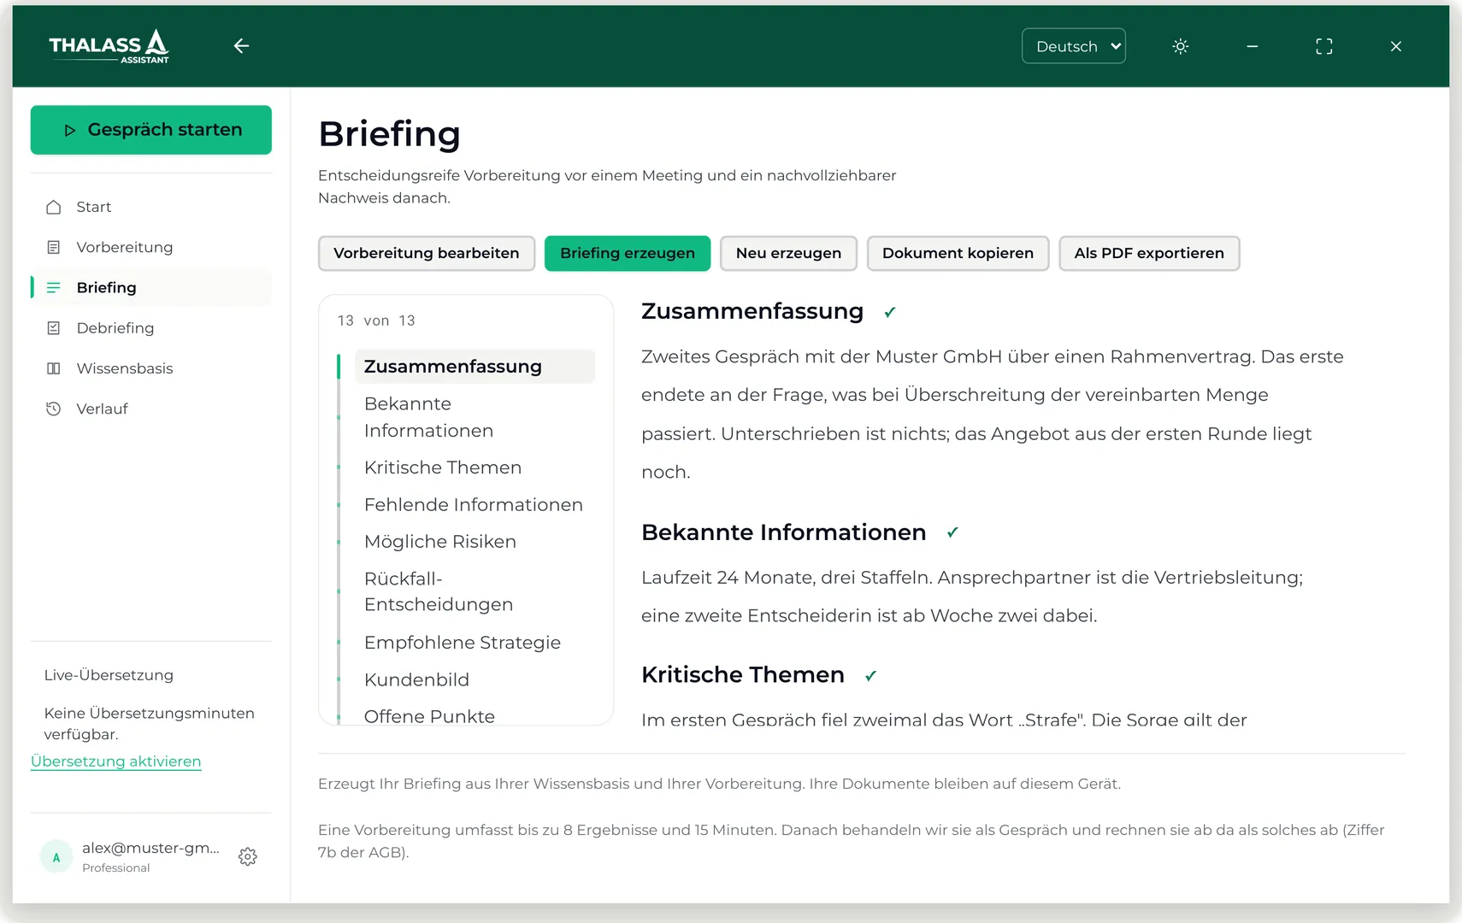Activate translation via Übersetzung aktivieren link

(x=115, y=761)
